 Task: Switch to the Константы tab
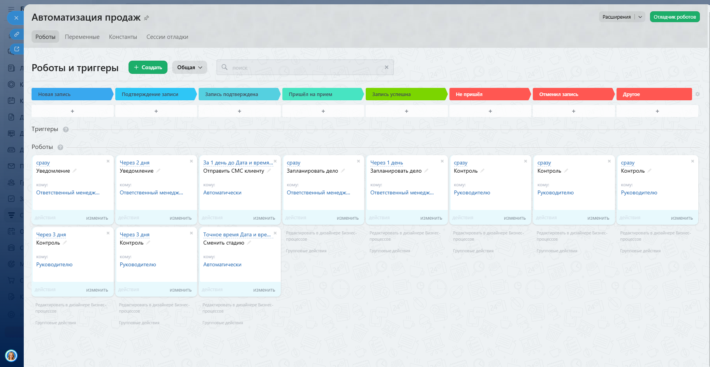pyautogui.click(x=123, y=37)
